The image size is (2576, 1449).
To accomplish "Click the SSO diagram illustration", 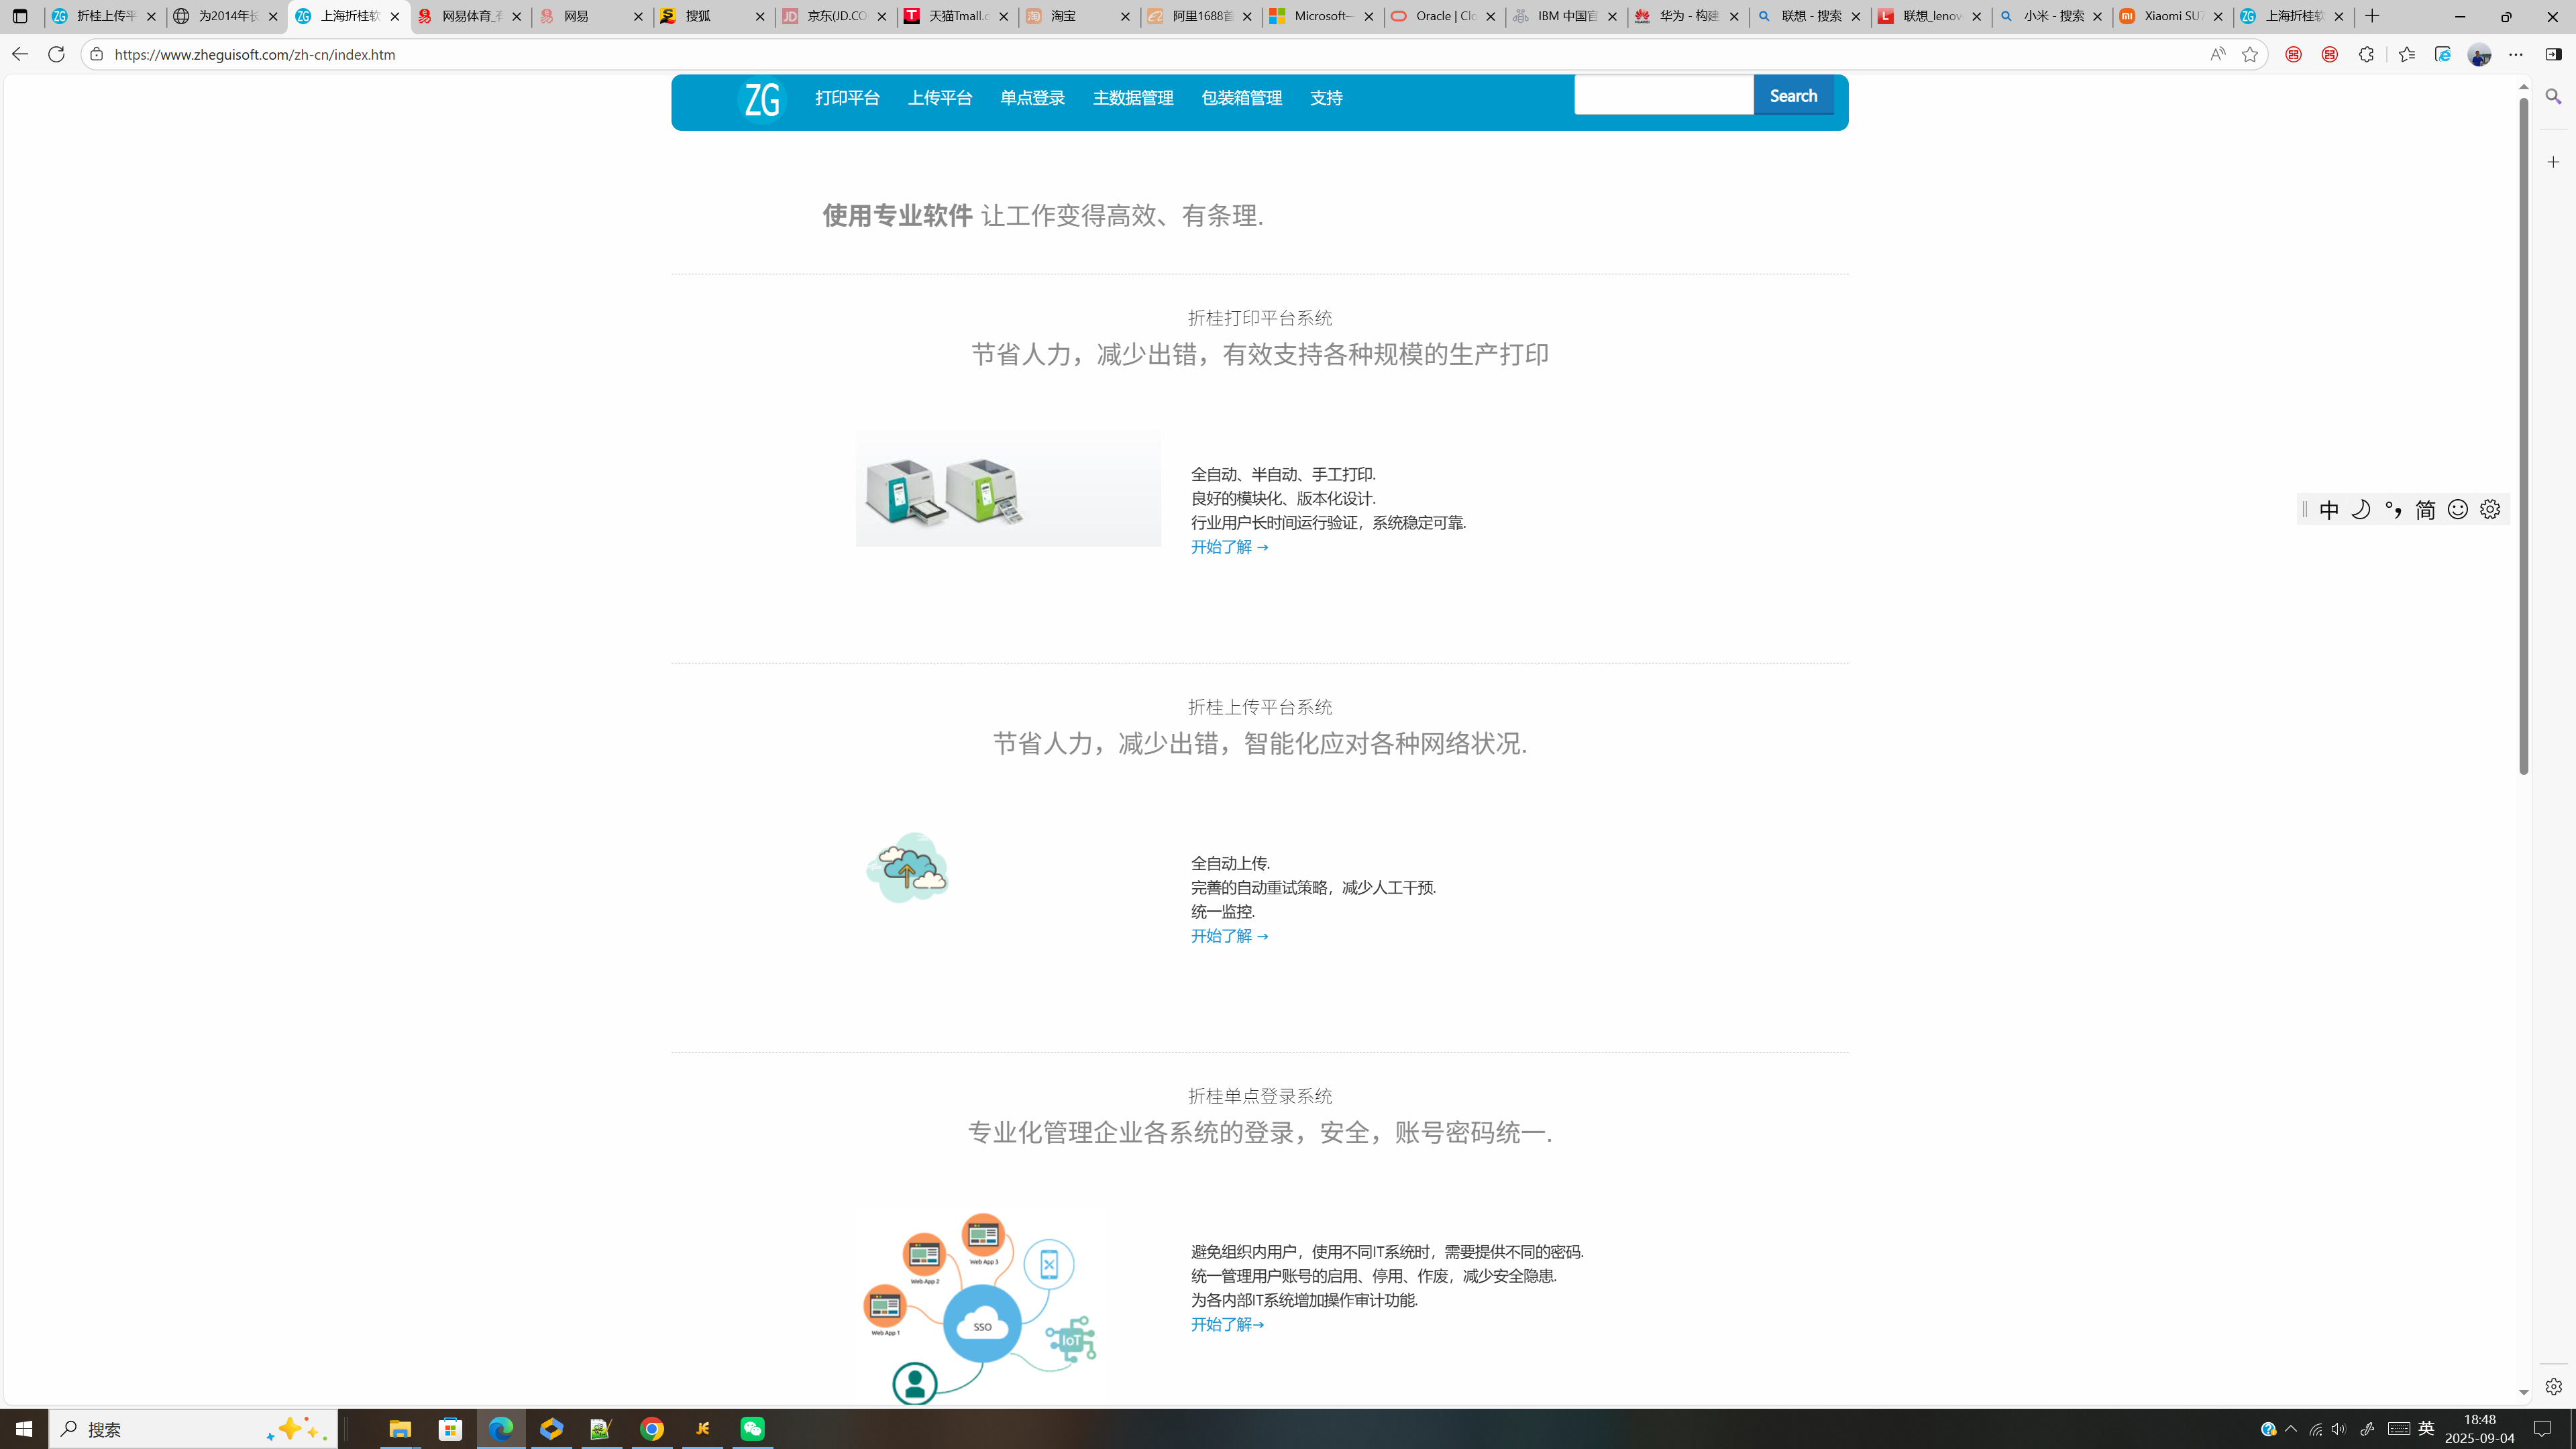I will (x=980, y=1309).
